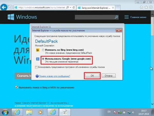Close the default search service dialog
The width and height of the screenshot is (154, 116).
119,30
